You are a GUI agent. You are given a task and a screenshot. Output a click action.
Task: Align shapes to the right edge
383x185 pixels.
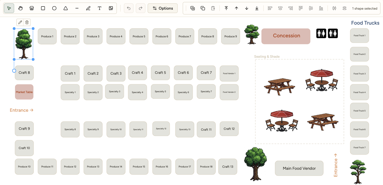(x=291, y=8)
